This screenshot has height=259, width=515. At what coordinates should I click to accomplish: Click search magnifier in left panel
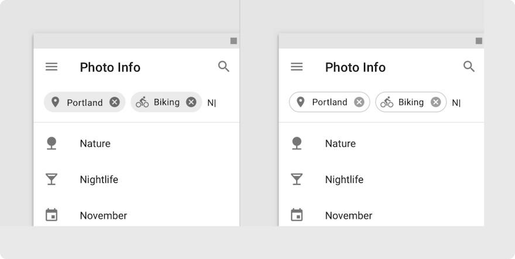[x=224, y=66]
